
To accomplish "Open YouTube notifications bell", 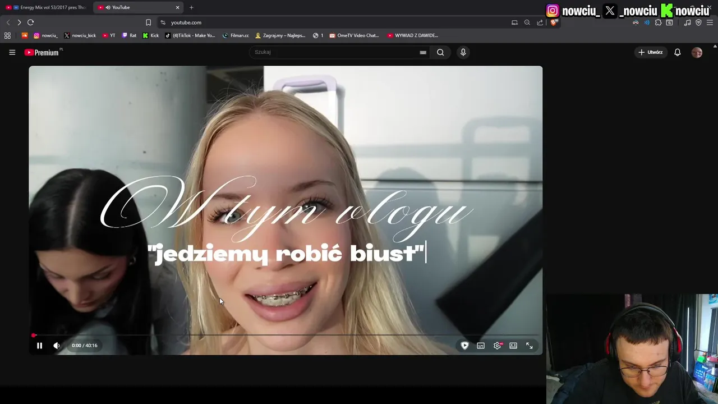I will click(x=677, y=52).
